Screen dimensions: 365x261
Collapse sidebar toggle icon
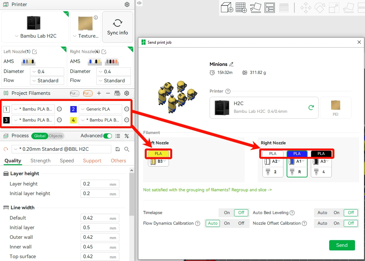click(x=139, y=3)
